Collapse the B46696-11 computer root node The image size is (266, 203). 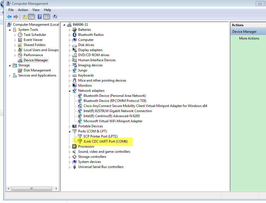pos(64,25)
